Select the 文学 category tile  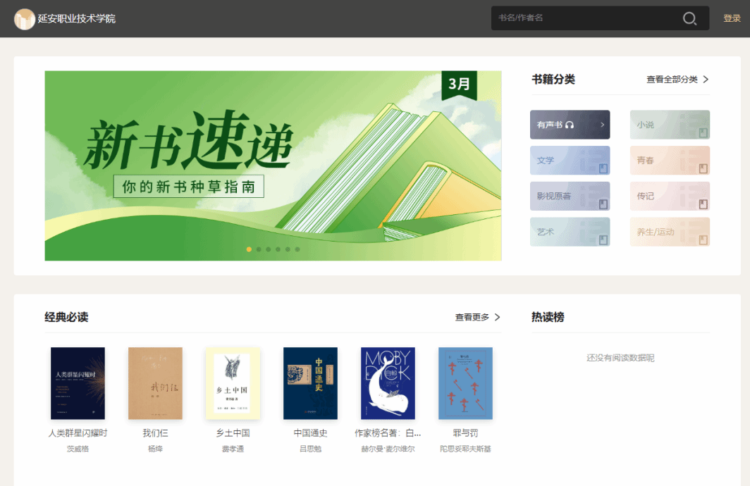pyautogui.click(x=570, y=161)
